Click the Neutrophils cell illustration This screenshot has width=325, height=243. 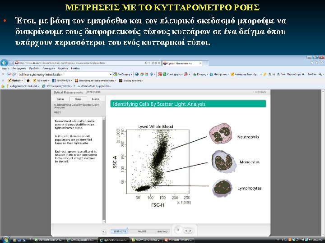pos(221,134)
